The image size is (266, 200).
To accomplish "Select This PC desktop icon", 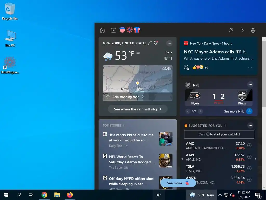I will tap(10, 39).
